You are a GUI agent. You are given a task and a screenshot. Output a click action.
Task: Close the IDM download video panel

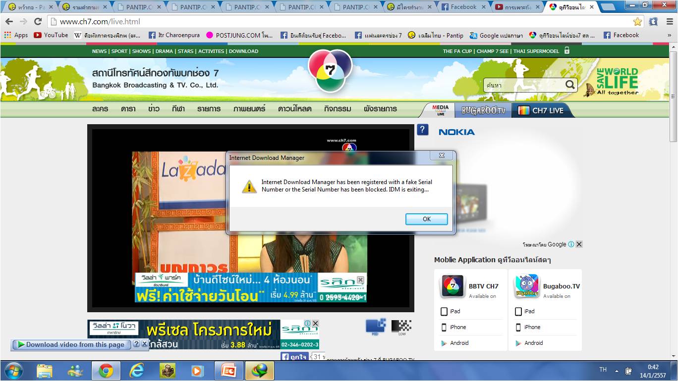144,344
